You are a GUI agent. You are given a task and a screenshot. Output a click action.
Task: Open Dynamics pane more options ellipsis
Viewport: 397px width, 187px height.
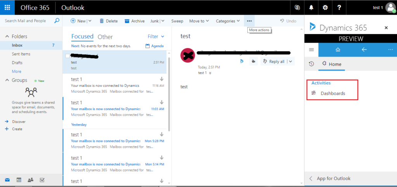tap(390, 50)
